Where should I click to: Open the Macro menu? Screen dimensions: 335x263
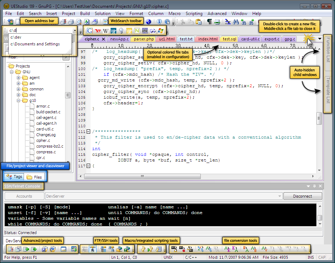point(175,14)
